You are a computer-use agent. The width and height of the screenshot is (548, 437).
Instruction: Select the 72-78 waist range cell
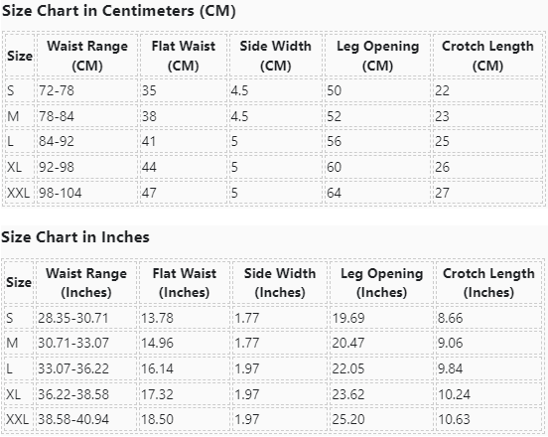pyautogui.click(x=87, y=90)
